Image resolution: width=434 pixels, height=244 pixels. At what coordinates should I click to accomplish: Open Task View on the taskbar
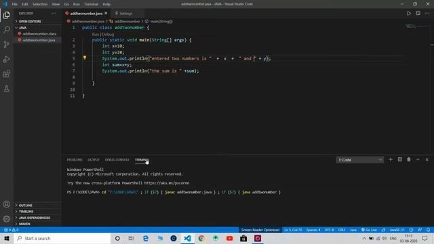[131, 238]
